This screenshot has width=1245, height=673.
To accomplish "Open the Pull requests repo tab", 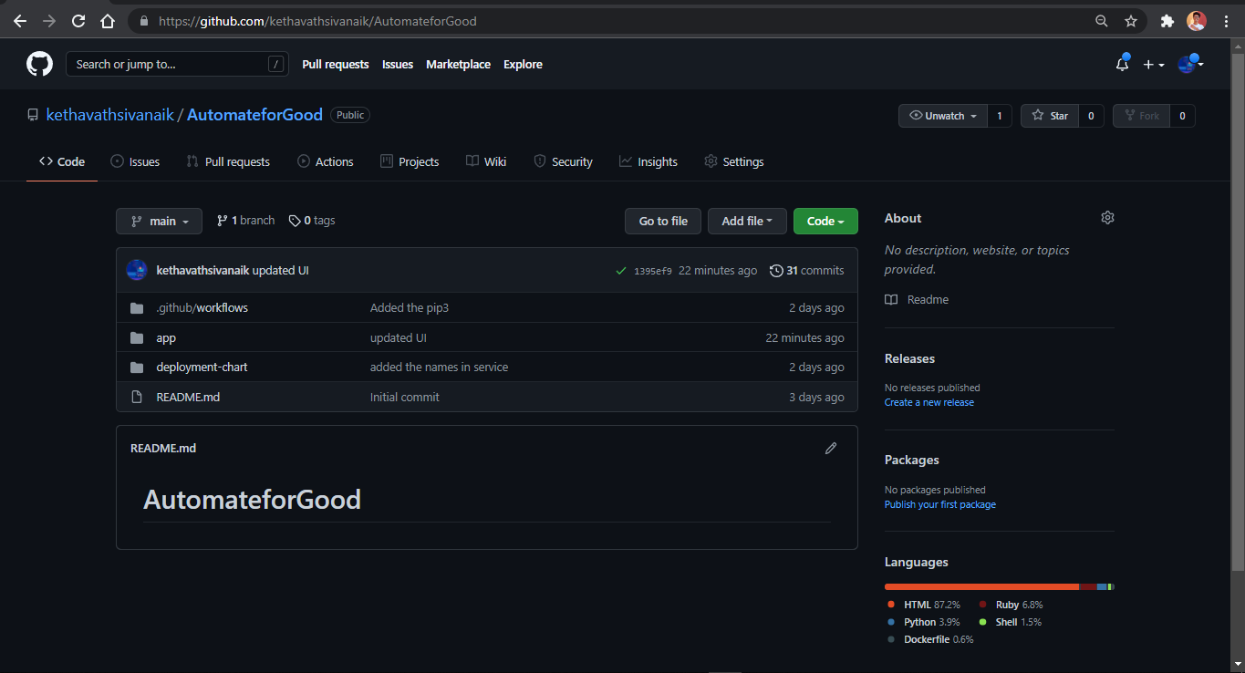I will point(228,161).
